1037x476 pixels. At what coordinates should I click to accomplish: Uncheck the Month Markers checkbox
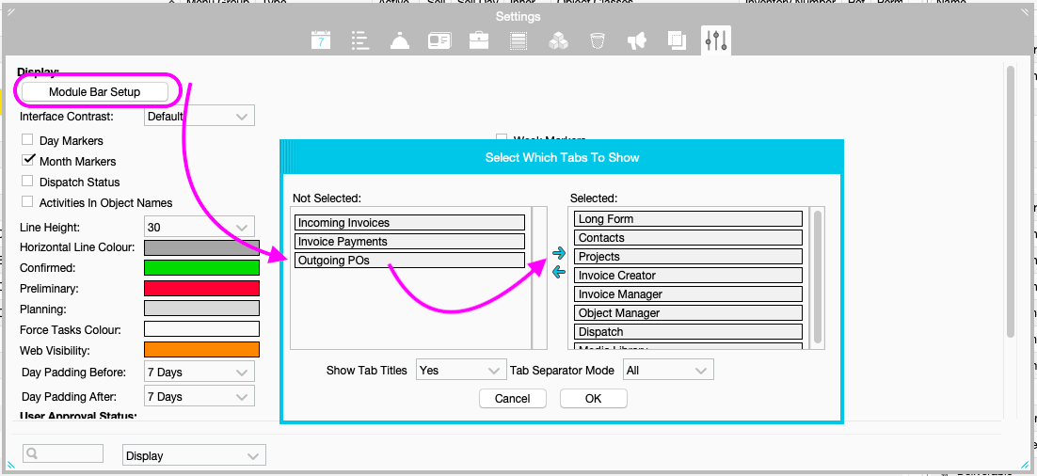click(x=28, y=160)
